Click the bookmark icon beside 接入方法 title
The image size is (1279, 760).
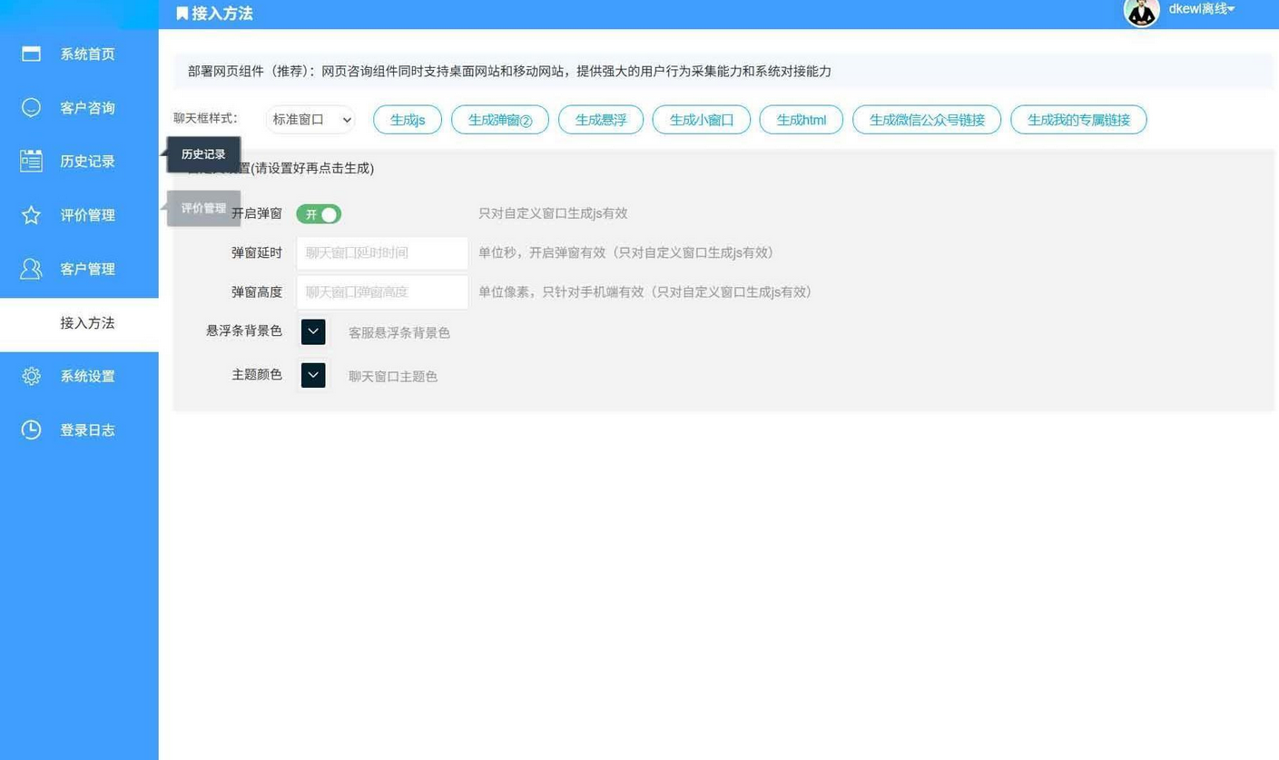coord(182,14)
